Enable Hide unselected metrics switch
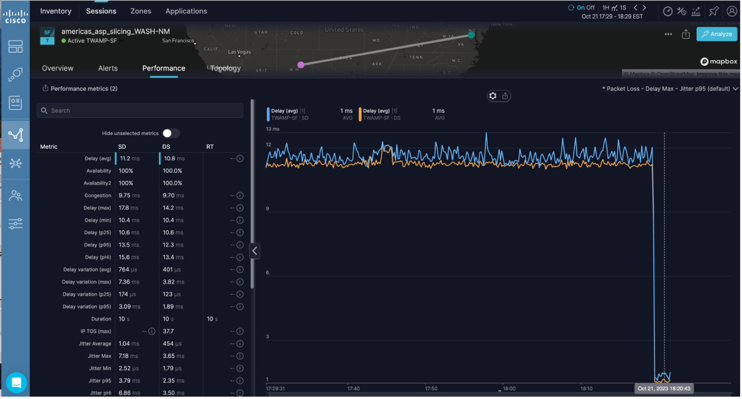 pyautogui.click(x=171, y=133)
